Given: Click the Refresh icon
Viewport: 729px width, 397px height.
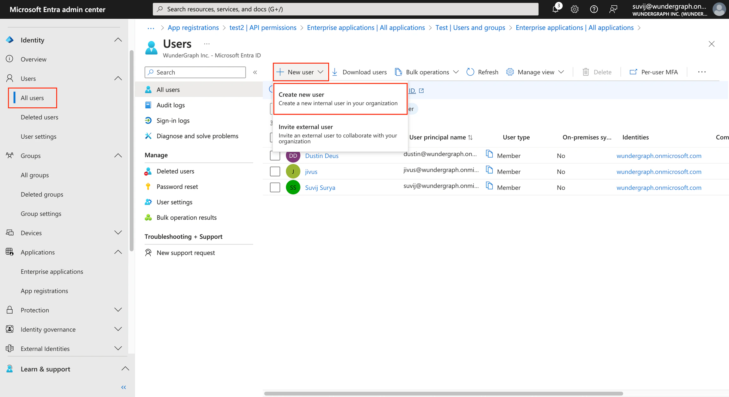Looking at the screenshot, I should [x=470, y=72].
